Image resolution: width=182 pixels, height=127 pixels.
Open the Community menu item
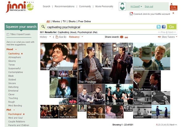click(85, 6)
